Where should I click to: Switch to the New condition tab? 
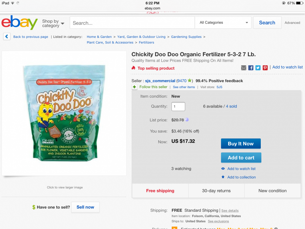point(272,191)
